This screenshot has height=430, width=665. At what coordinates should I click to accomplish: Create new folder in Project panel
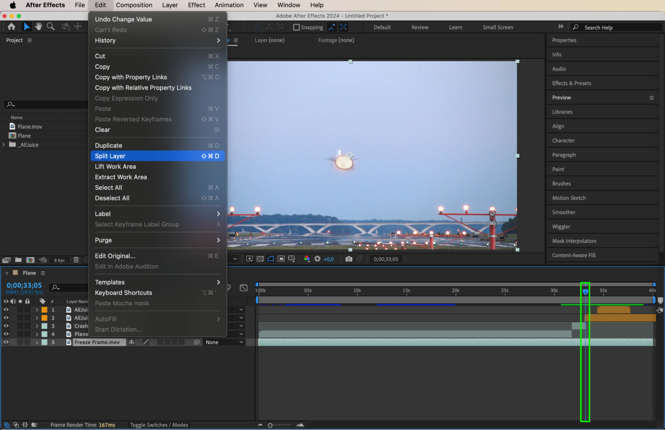[x=18, y=260]
